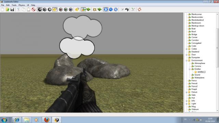Click the pencil edit icon

[x=122, y=10]
